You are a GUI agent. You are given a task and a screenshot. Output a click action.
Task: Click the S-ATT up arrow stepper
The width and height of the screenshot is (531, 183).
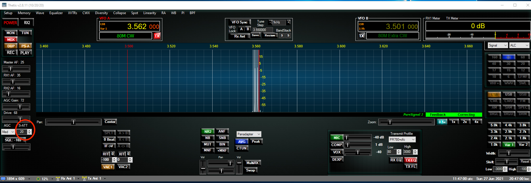(29, 131)
